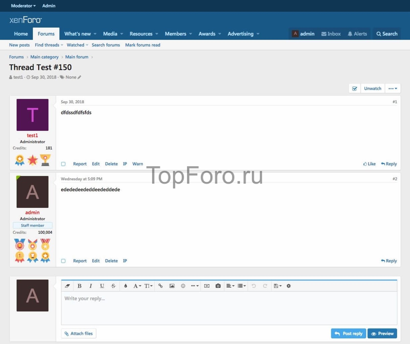The height and width of the screenshot is (344, 410).
Task: Open the smilies emoji picker
Action: click(x=183, y=286)
